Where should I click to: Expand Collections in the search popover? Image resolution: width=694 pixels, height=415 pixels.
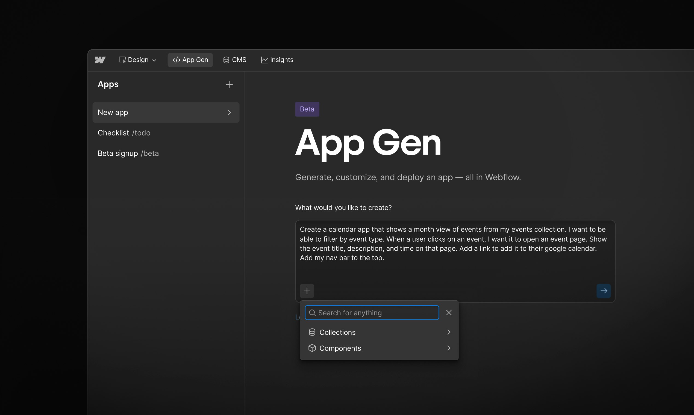pos(449,332)
